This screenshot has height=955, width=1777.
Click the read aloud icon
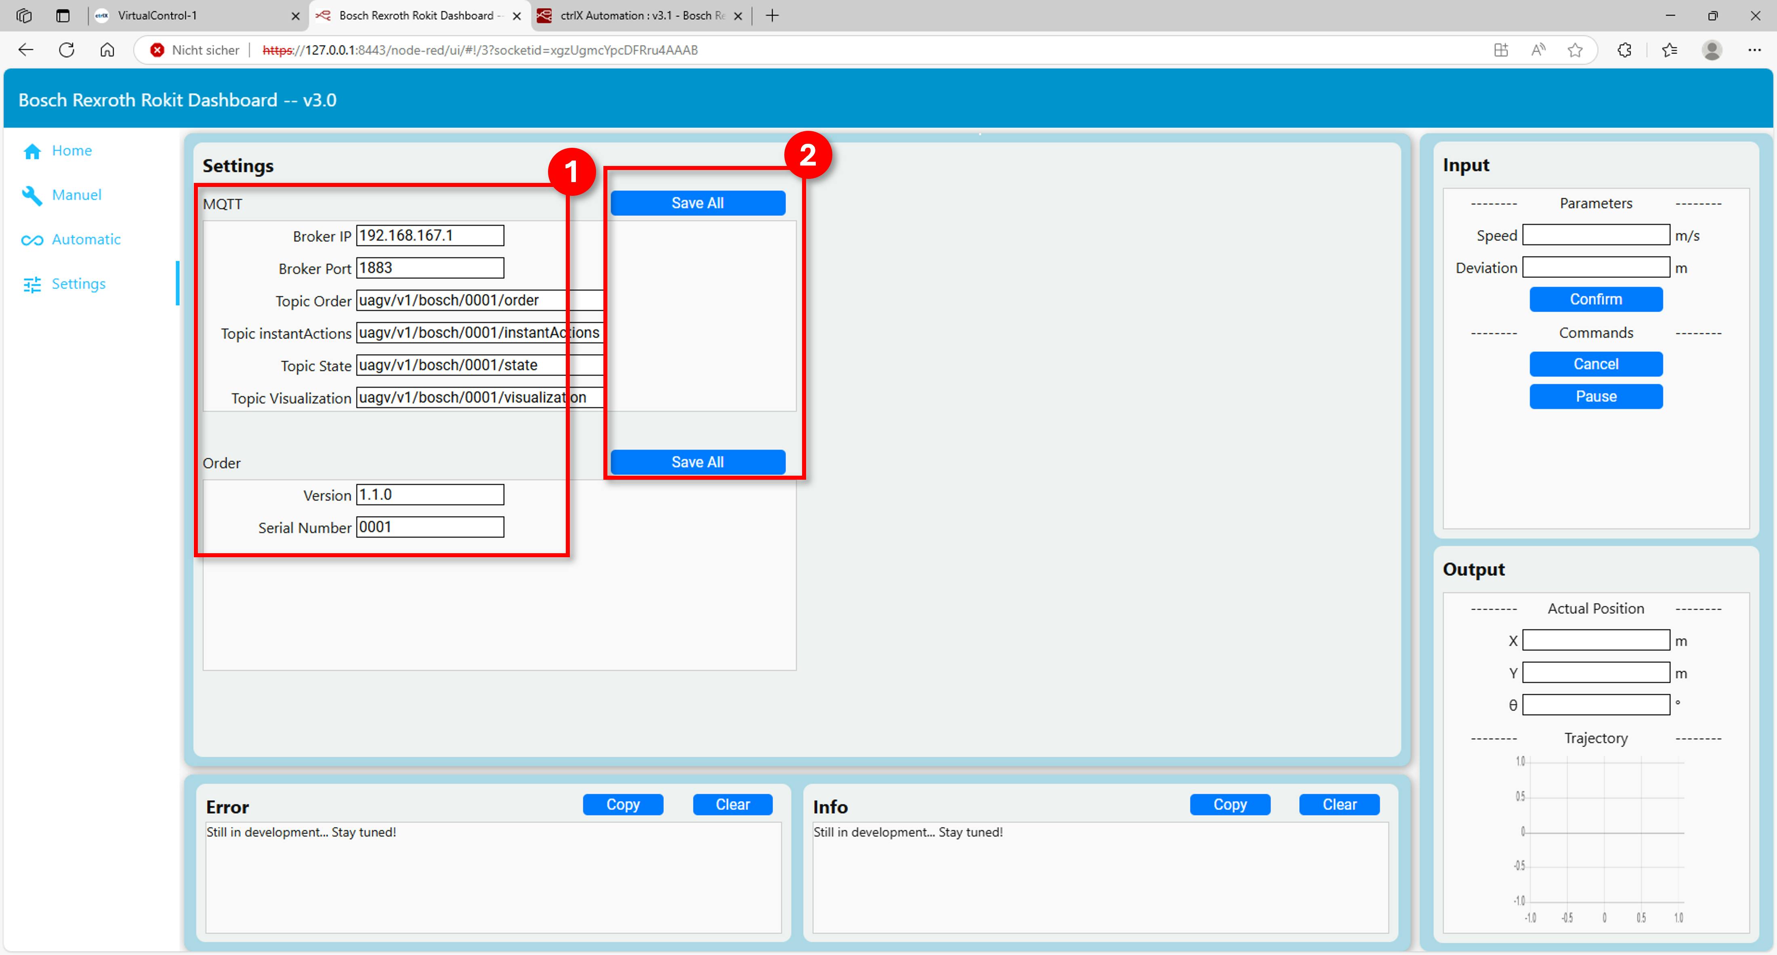coord(1538,50)
